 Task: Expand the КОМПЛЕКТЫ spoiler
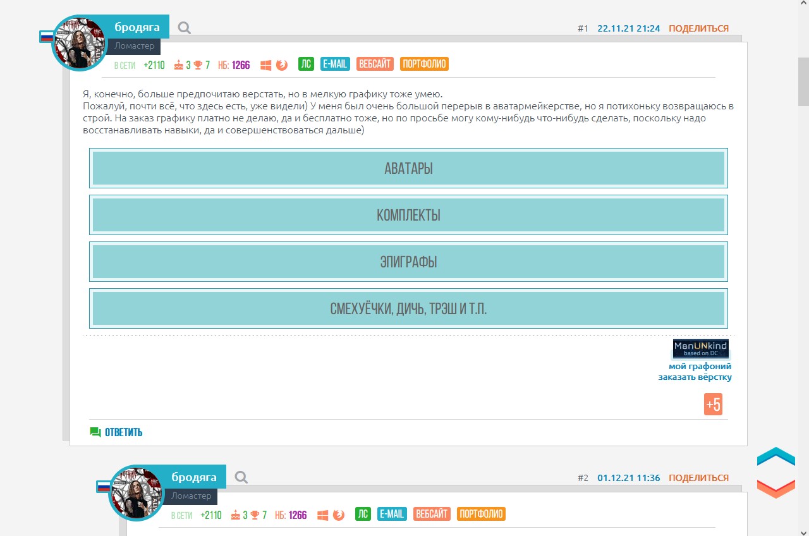(408, 215)
